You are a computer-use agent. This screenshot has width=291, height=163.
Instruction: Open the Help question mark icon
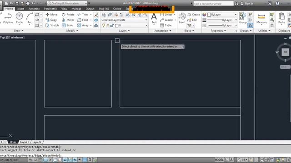pyautogui.click(x=277, y=3)
